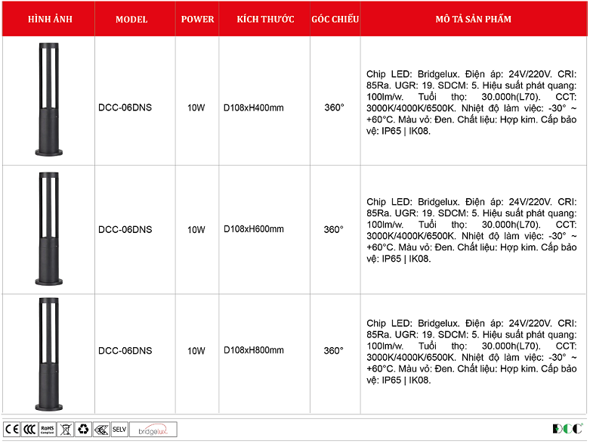The image size is (590, 444).
Task: Click the recycling symbol icon
Action: [83, 429]
